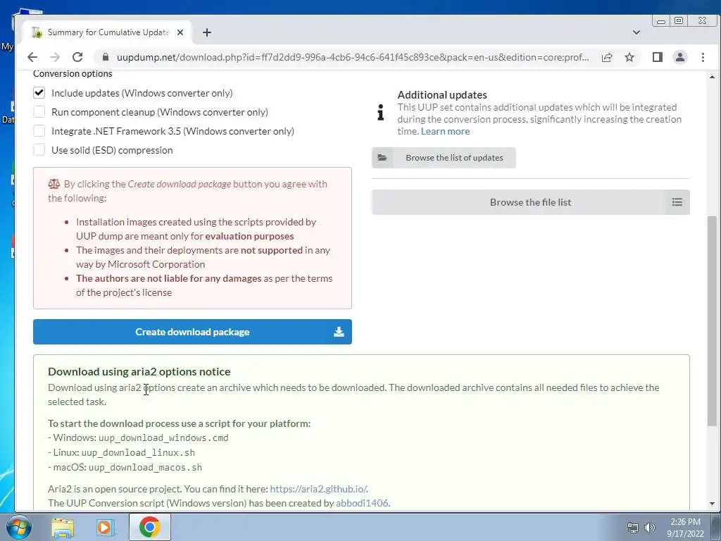Enable Integrate .NET Framework 3.5
The image size is (721, 541).
click(39, 131)
